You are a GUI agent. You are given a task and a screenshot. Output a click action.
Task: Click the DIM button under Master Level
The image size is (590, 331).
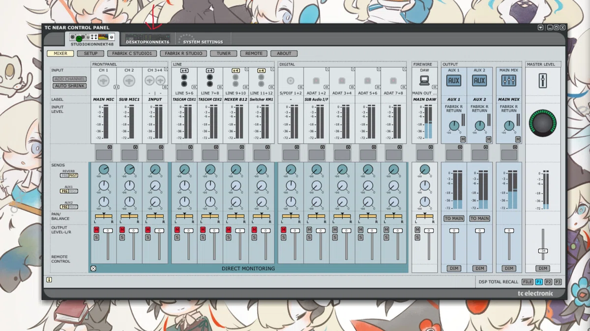click(x=543, y=268)
